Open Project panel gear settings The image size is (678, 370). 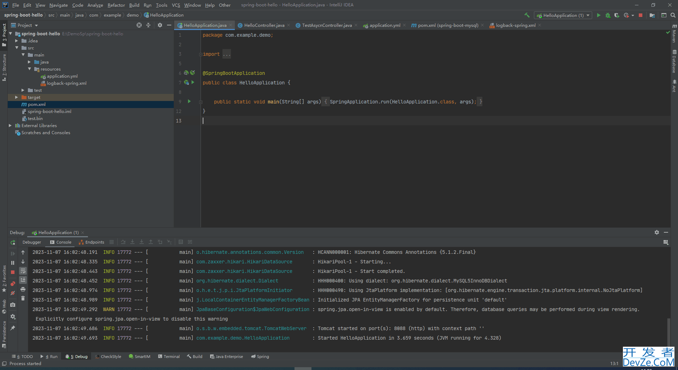tap(160, 25)
